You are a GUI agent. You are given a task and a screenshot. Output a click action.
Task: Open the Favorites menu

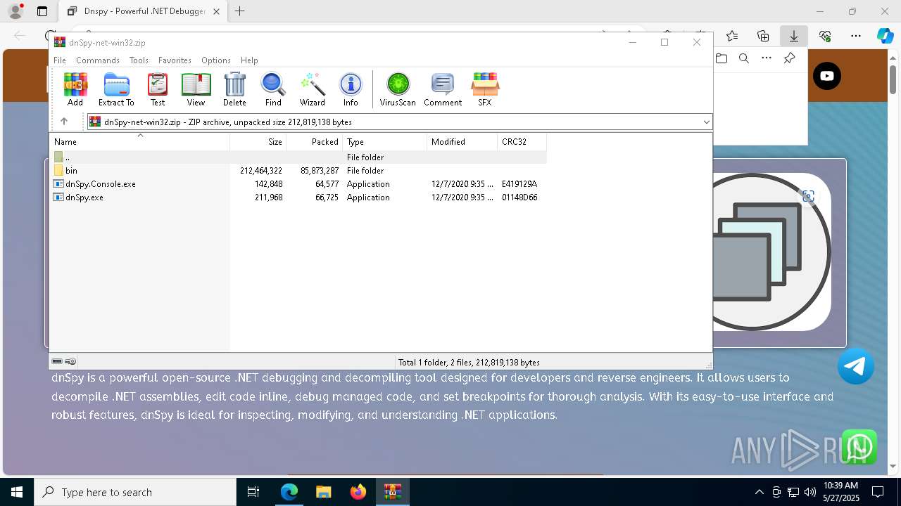coord(175,60)
